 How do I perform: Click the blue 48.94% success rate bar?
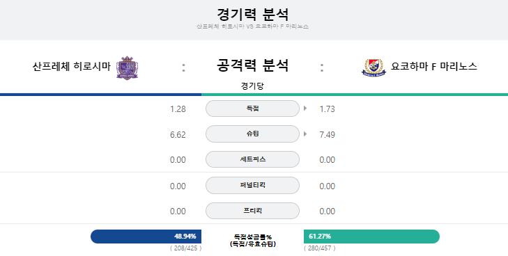coord(146,237)
